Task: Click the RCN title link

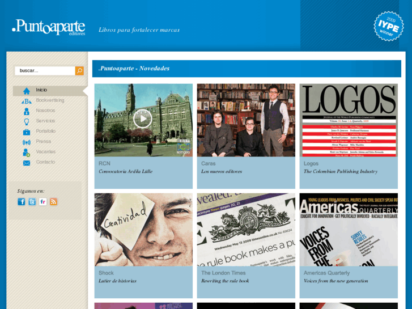Action: pos(104,163)
